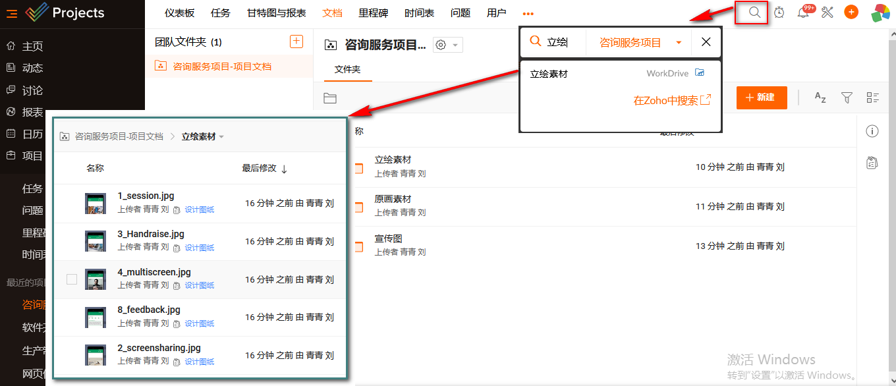Click the 新建 button
Screen dimensions: 896x386
click(x=761, y=97)
